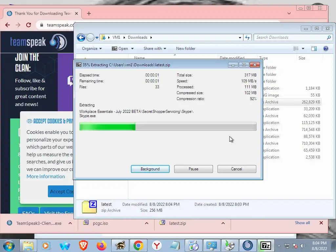Open the view options dropdown arrow
Screen dimensions: 336x252
pyautogui.click(x=303, y=49)
